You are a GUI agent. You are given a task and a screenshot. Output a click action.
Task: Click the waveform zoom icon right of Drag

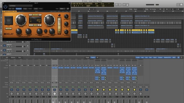coord(160,9)
